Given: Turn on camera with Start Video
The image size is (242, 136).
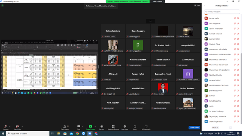Looking at the screenshot, I should tap(17, 128).
